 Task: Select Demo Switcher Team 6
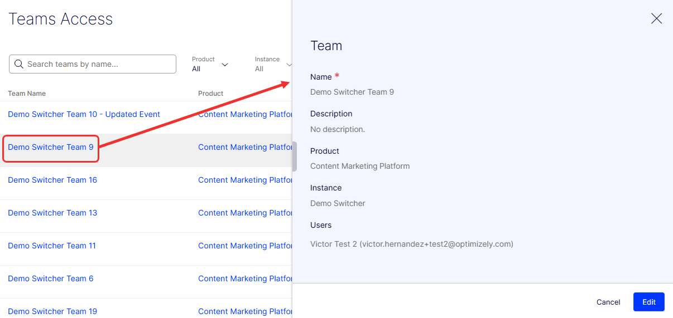[x=51, y=278]
